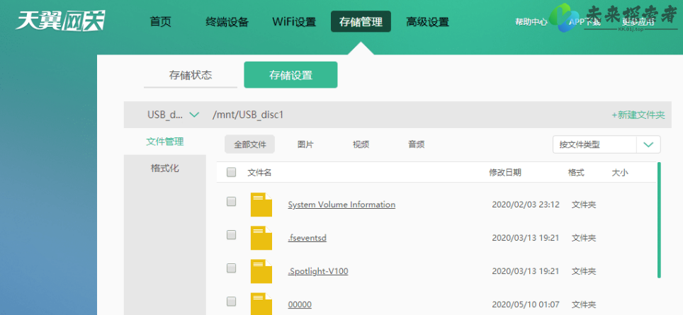
Task: Switch to the 存储状态 tab
Action: (x=190, y=75)
